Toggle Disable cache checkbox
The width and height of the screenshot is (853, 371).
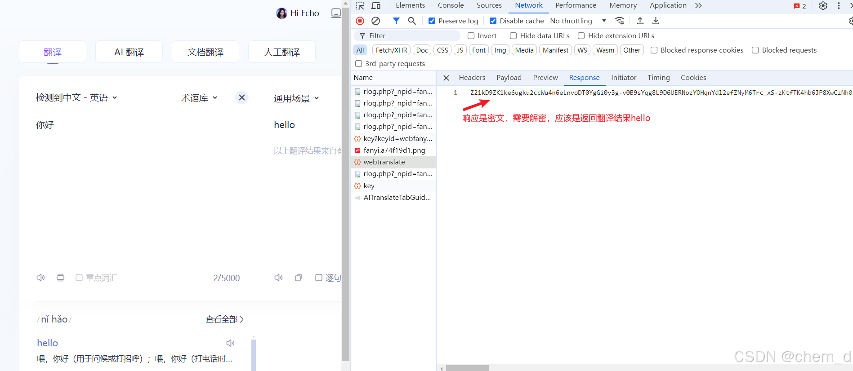click(493, 21)
